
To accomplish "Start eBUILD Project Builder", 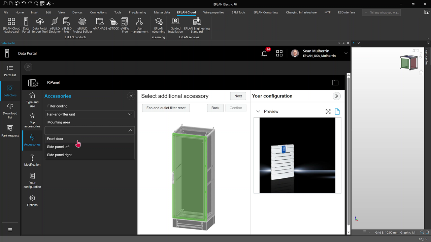I will click(82, 26).
